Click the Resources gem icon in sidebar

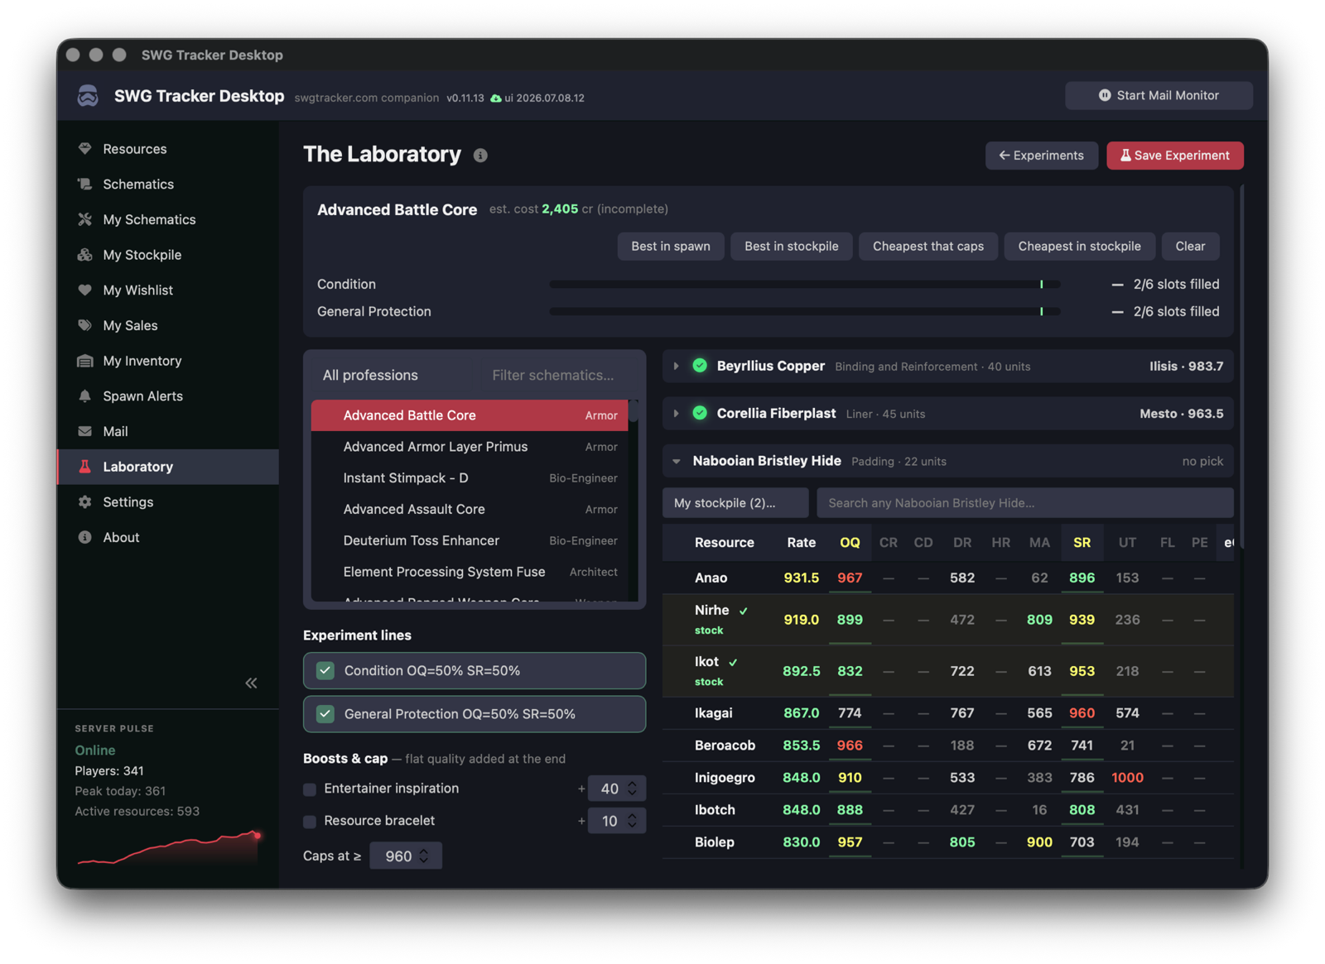click(84, 149)
